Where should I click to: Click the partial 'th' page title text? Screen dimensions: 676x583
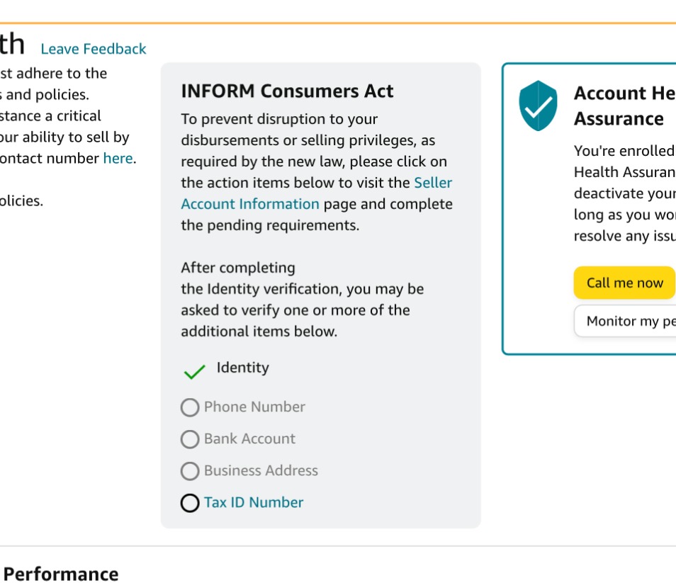(13, 44)
